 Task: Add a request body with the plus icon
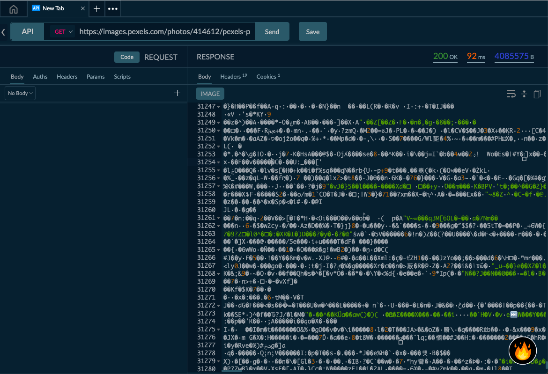(177, 93)
